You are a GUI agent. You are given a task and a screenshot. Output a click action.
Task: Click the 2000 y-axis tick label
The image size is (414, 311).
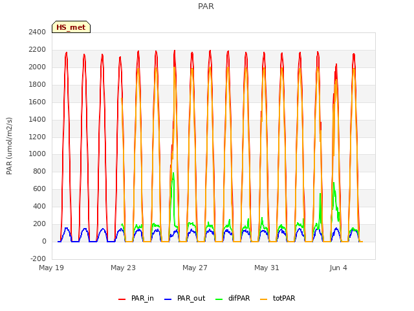[x=38, y=67]
